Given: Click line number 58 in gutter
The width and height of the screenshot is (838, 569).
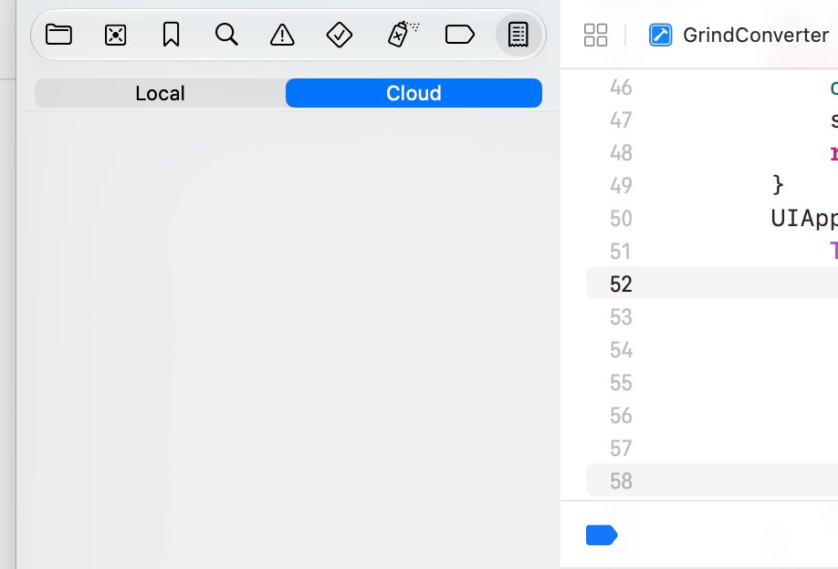Looking at the screenshot, I should point(621,481).
